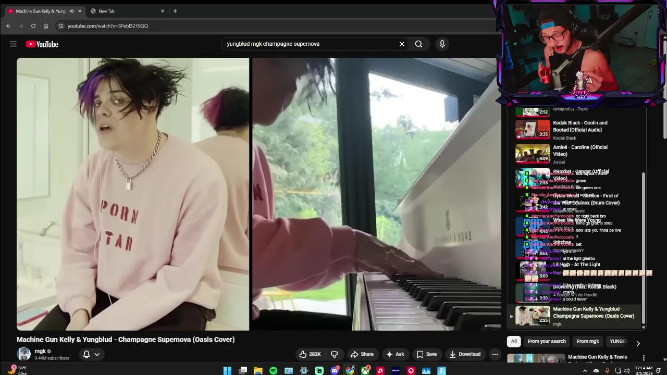Focus the YouTube search input field
This screenshot has height=375, width=667.
click(310, 44)
